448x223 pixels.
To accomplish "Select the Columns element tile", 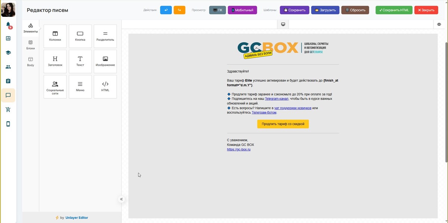I will click(55, 36).
